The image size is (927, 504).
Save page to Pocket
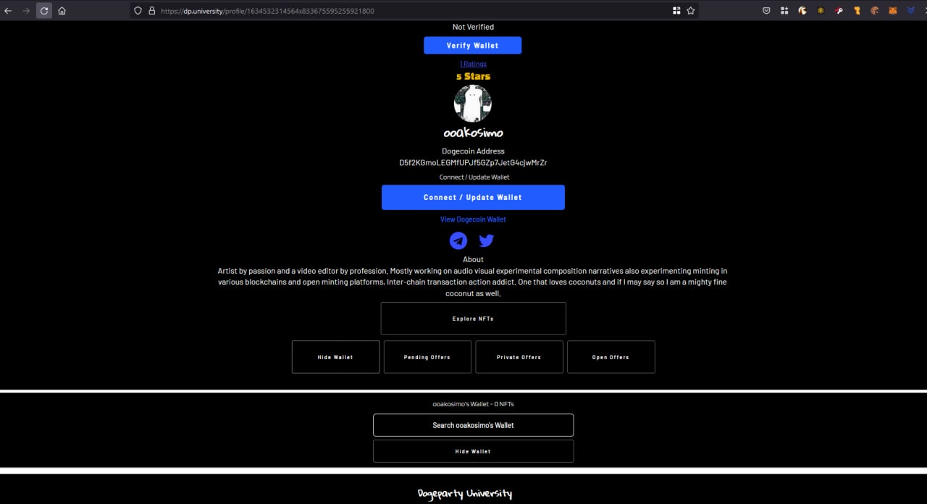click(x=767, y=11)
